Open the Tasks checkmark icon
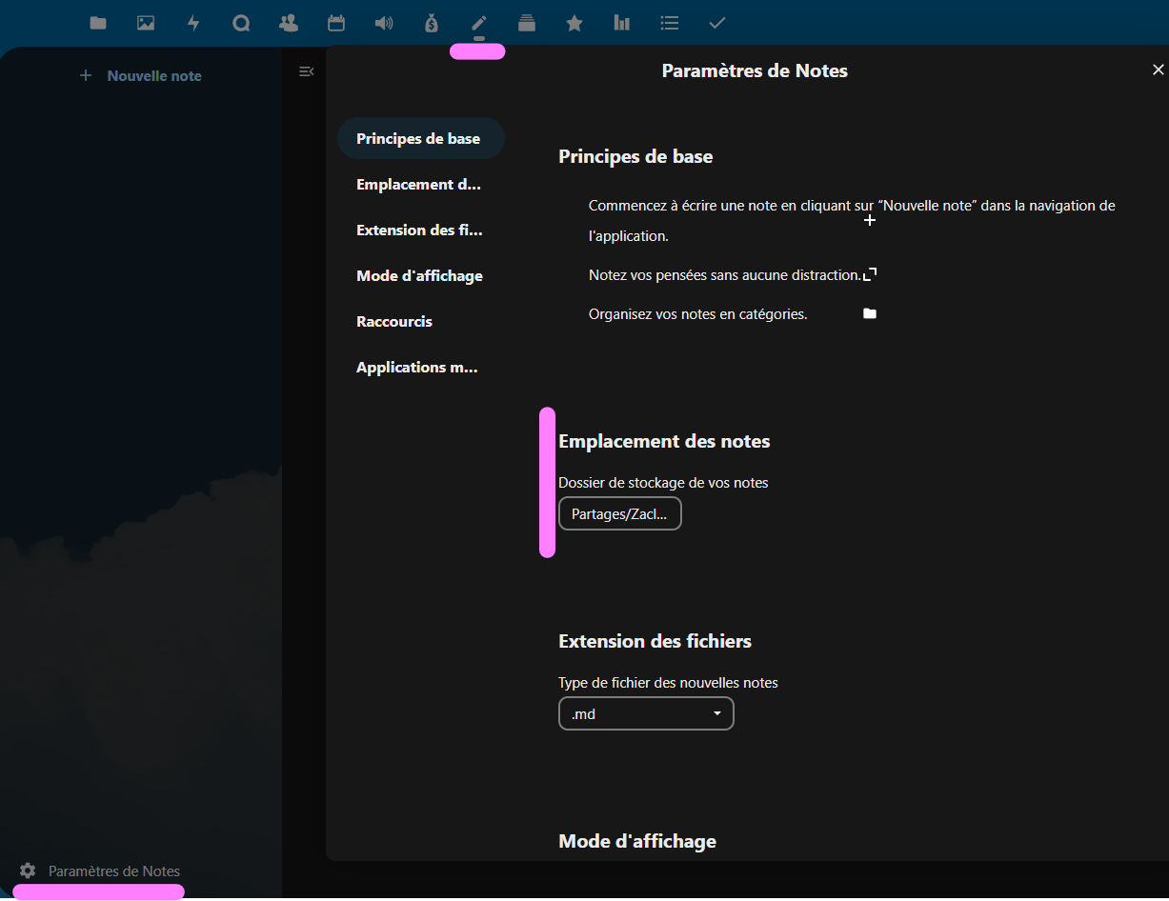Image resolution: width=1169 pixels, height=901 pixels. point(717,23)
